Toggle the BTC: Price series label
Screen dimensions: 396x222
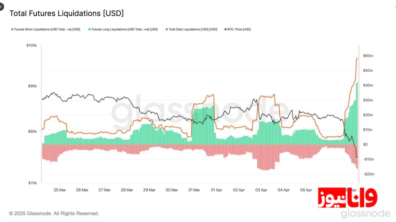[239, 29]
